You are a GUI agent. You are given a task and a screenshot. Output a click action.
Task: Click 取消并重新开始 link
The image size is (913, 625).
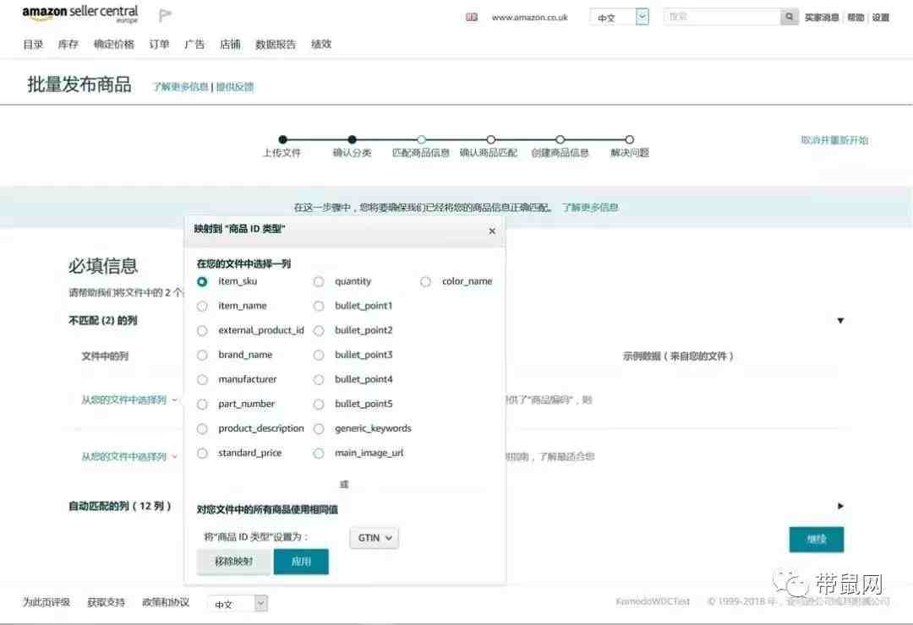click(x=834, y=140)
